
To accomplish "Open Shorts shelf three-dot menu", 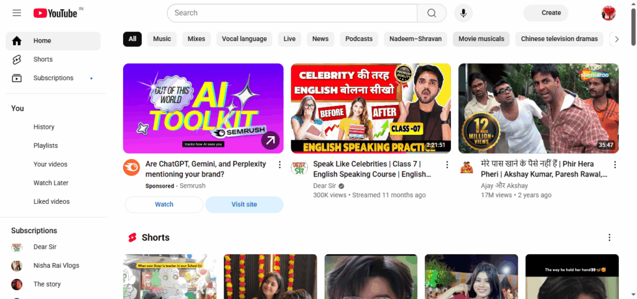I will coord(609,237).
